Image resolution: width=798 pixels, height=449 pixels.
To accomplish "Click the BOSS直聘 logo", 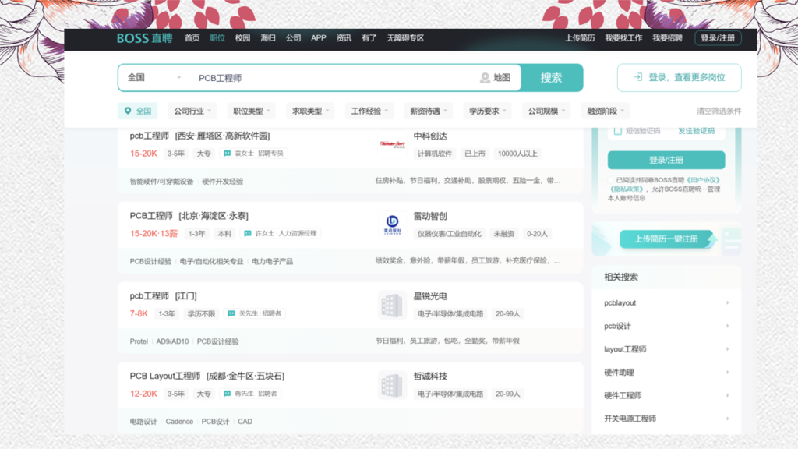I will click(144, 38).
